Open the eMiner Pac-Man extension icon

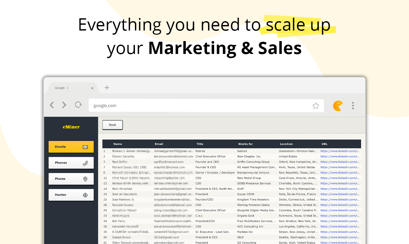tap(338, 106)
